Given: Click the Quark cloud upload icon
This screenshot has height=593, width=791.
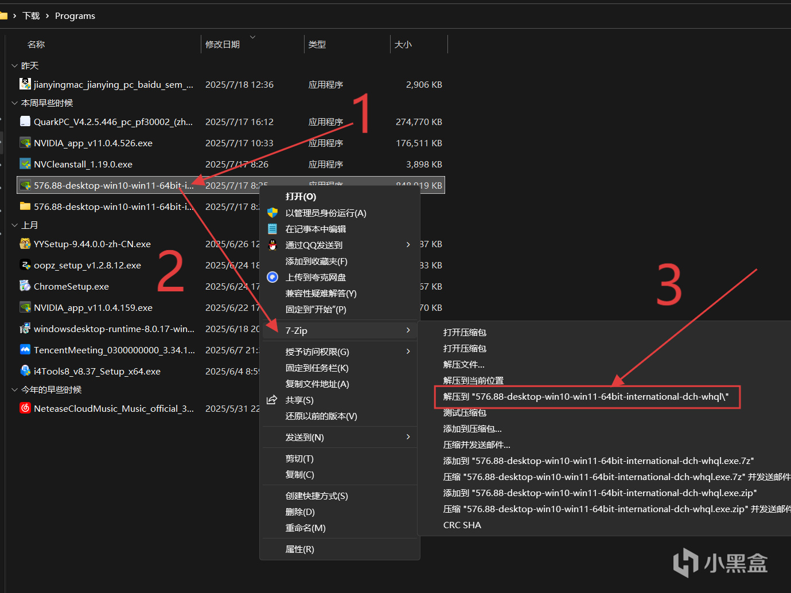Looking at the screenshot, I should pos(273,277).
